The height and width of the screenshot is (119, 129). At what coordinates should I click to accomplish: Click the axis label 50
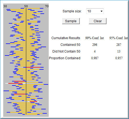point(26,6)
